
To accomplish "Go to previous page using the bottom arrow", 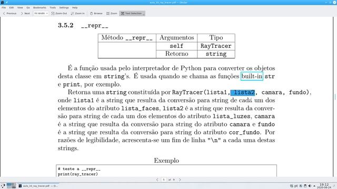I will tap(157, 180).
